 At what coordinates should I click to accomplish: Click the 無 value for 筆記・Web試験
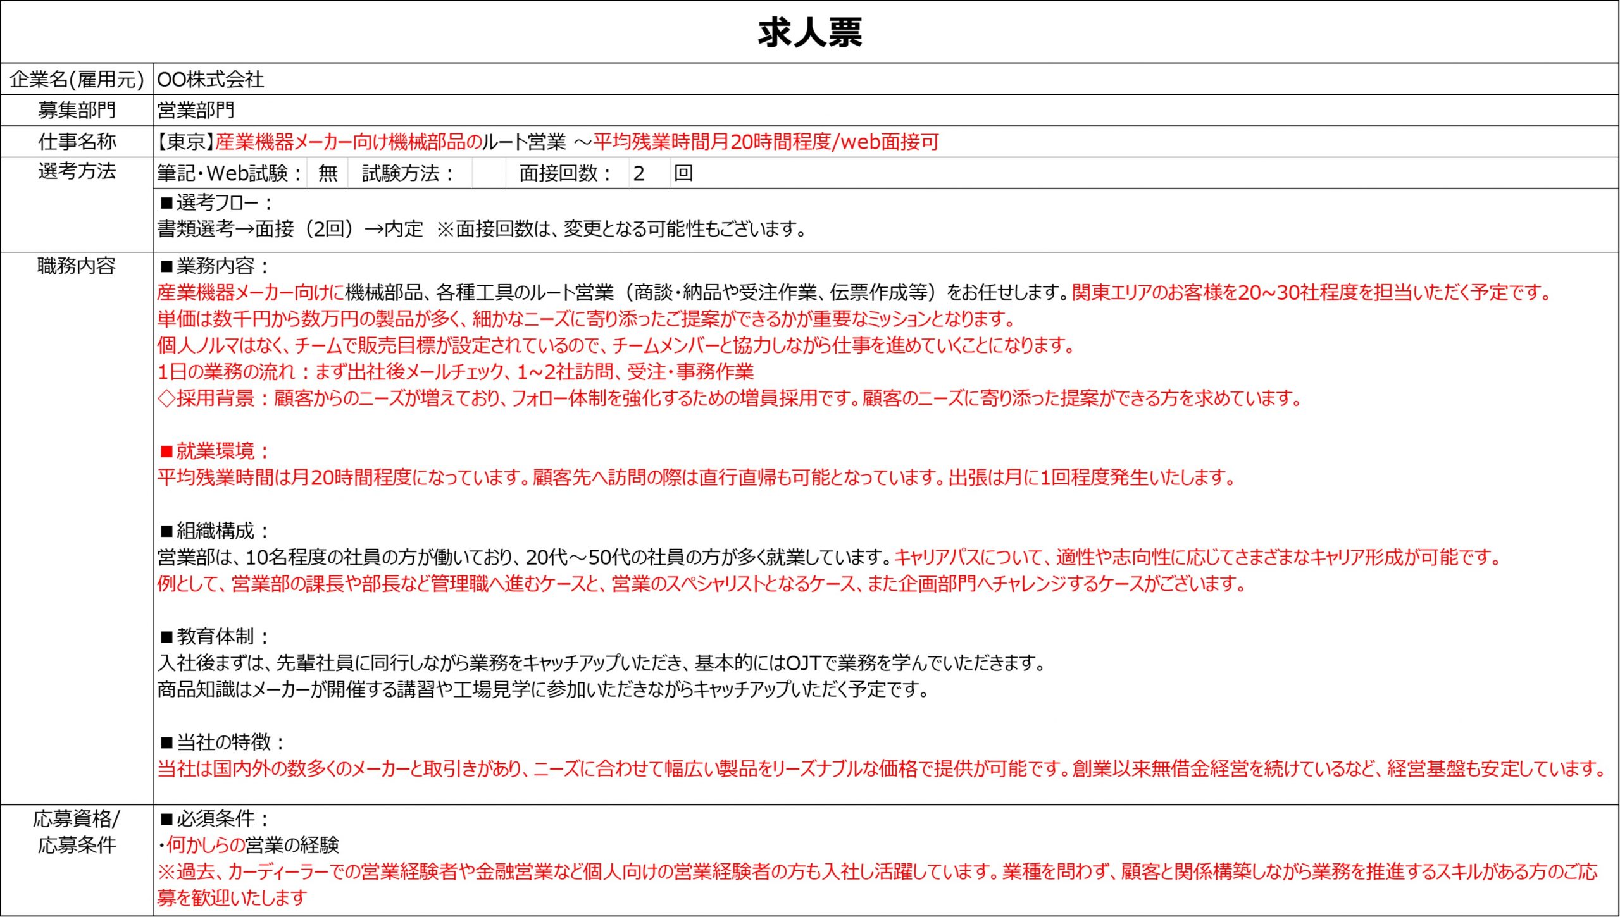(328, 173)
